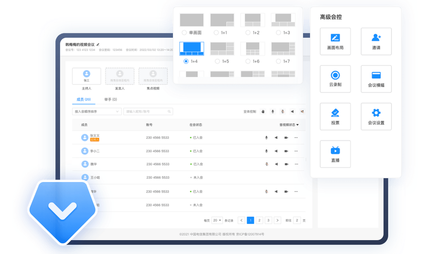Select the 1+6 layout radio button
Viewport: 439px width, 254px height.
(x=248, y=61)
